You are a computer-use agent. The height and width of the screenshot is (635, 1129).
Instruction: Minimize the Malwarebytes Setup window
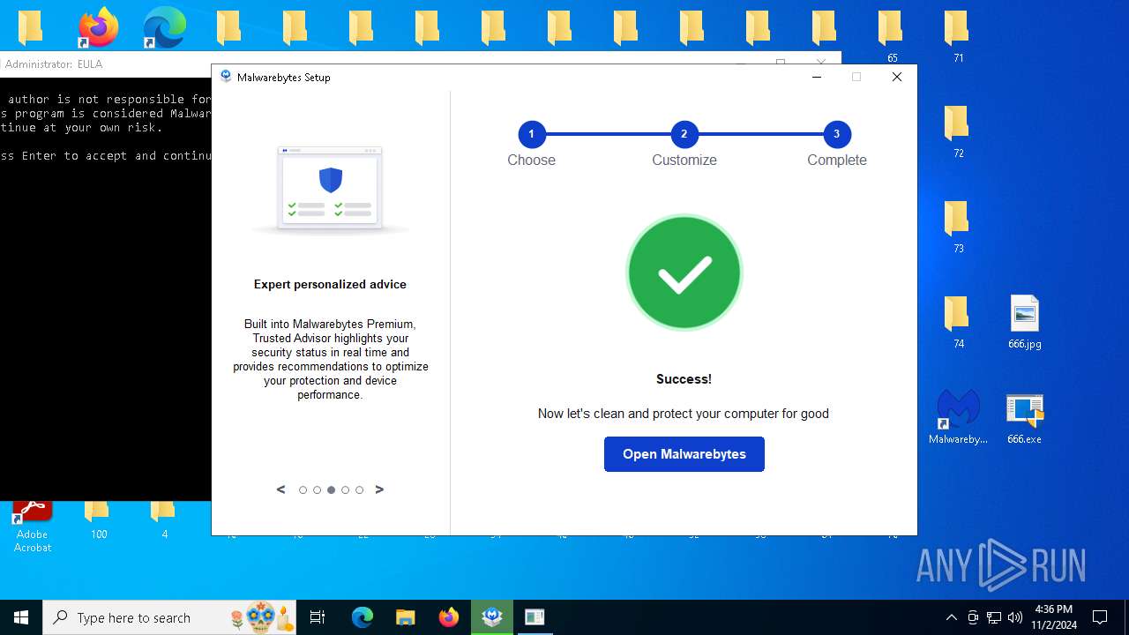click(817, 77)
